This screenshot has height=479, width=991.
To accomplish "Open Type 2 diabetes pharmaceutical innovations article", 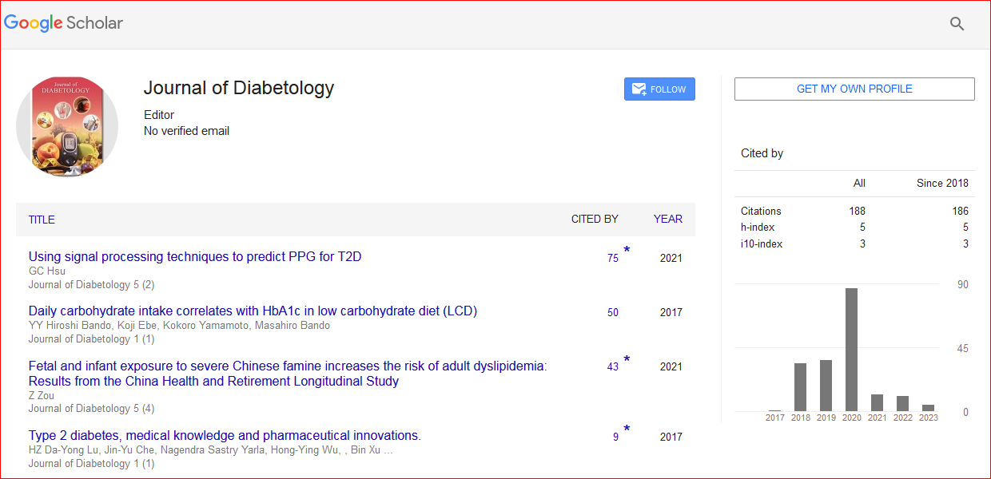I will tap(225, 436).
